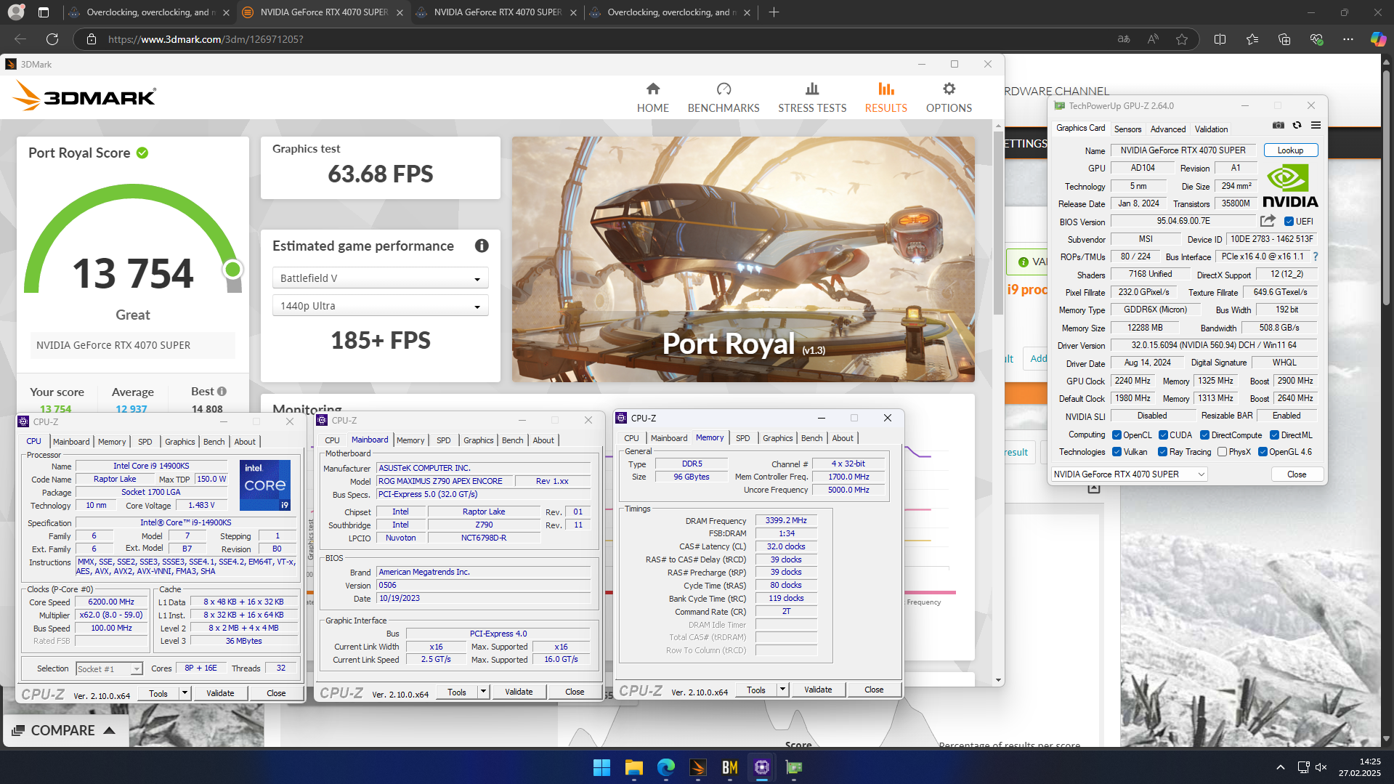
Task: Toggle Ray Tracing checkbox in GPU-Z
Action: [1163, 452]
